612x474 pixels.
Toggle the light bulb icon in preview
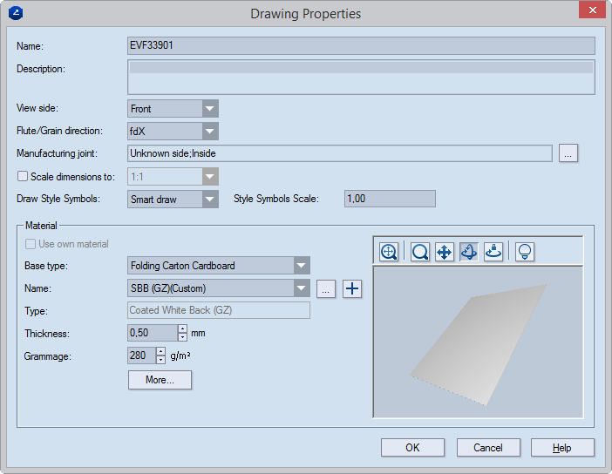[525, 252]
